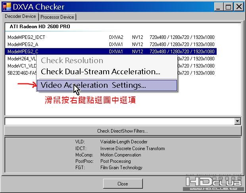246x193 pixels.
Task: Close window with title bar X
Action: coord(238,7)
